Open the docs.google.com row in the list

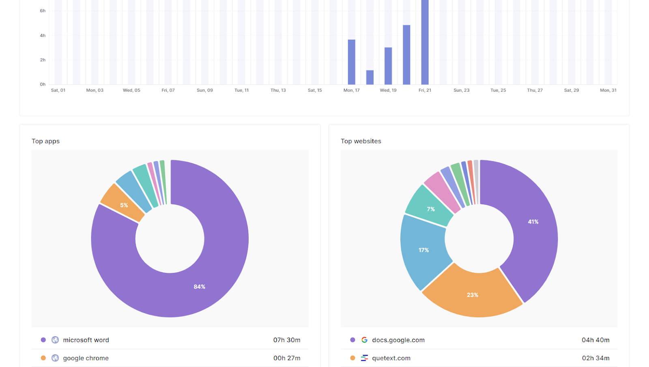[479, 340]
